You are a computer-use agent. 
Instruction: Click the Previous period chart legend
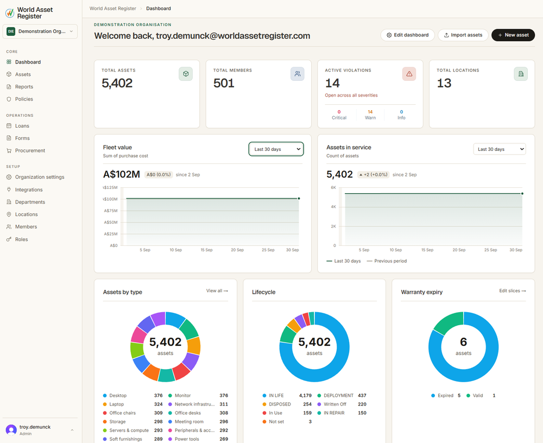387,261
